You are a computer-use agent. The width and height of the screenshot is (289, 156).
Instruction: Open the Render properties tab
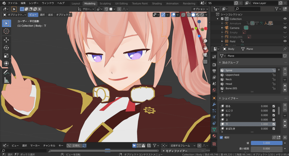(214, 65)
